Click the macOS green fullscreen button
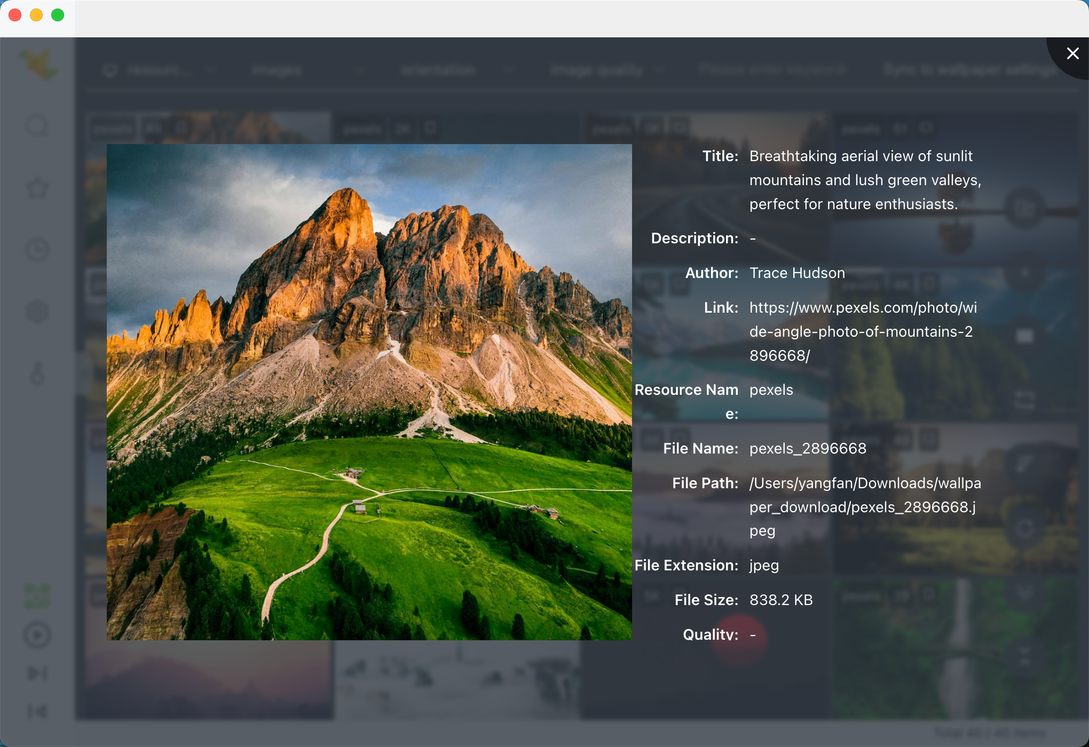Screen dimensions: 1089x747 click(58, 15)
